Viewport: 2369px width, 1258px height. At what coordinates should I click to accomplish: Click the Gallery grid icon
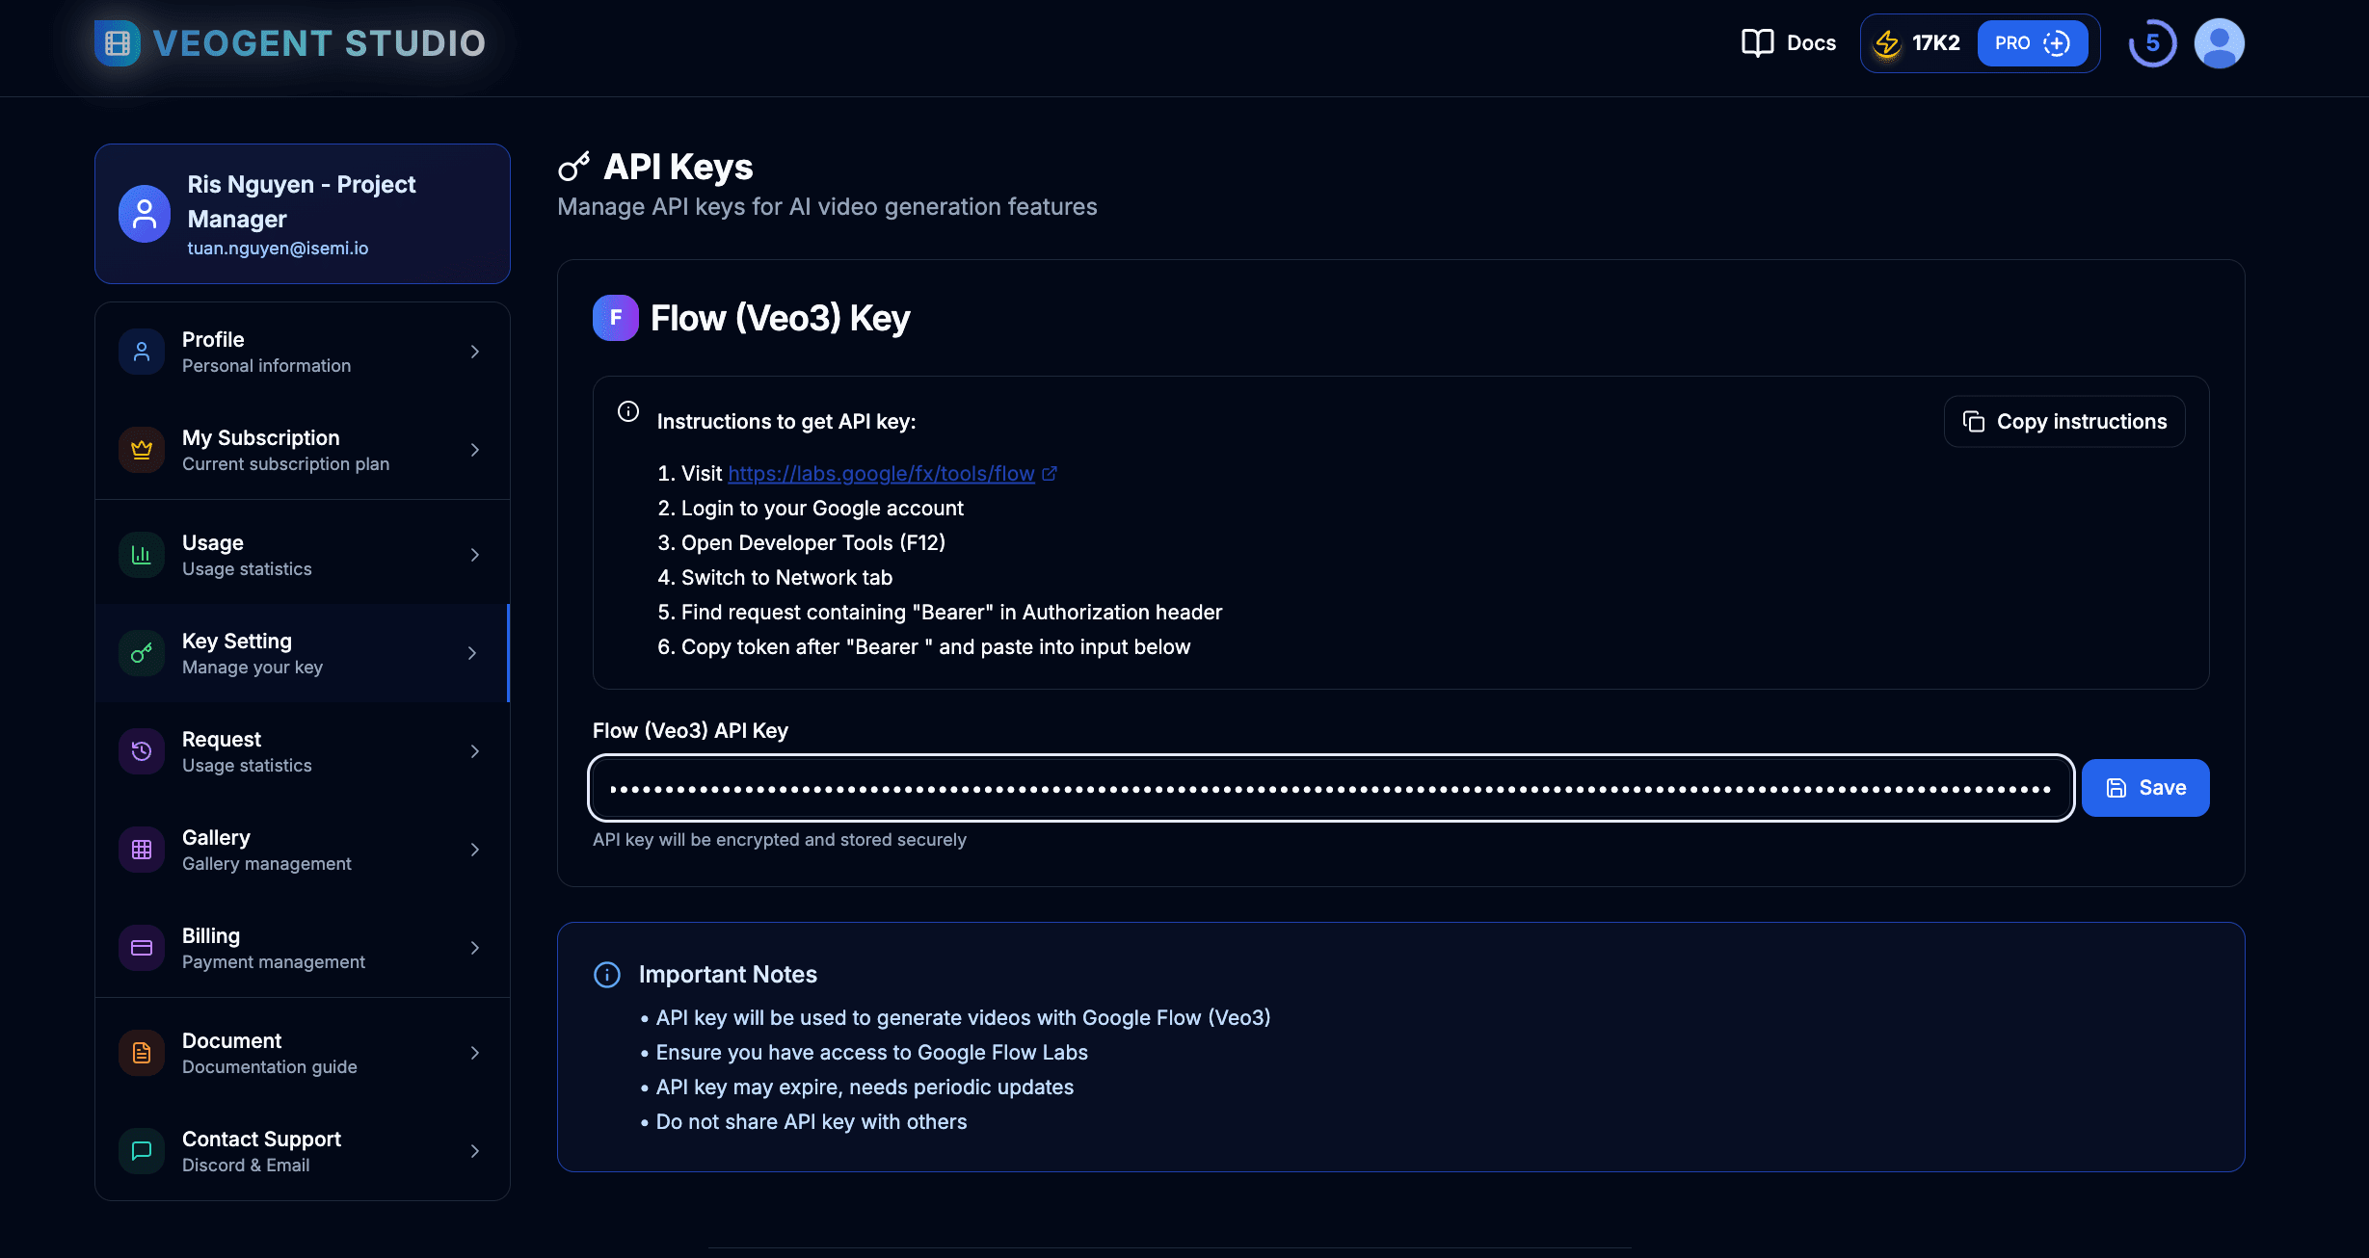pyautogui.click(x=142, y=850)
